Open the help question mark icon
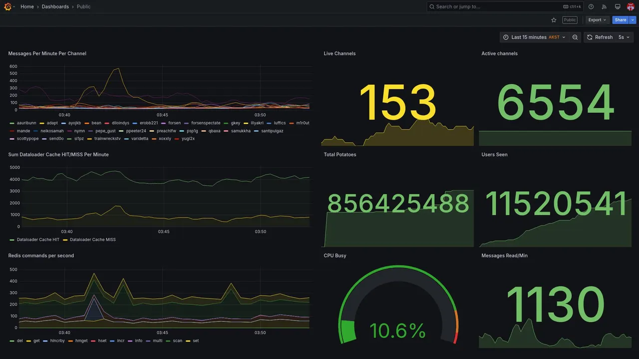The image size is (639, 359). click(x=591, y=6)
